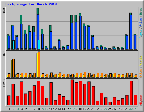
Task: Click the red KBytes bar for day 30
Action: click(x=131, y=93)
